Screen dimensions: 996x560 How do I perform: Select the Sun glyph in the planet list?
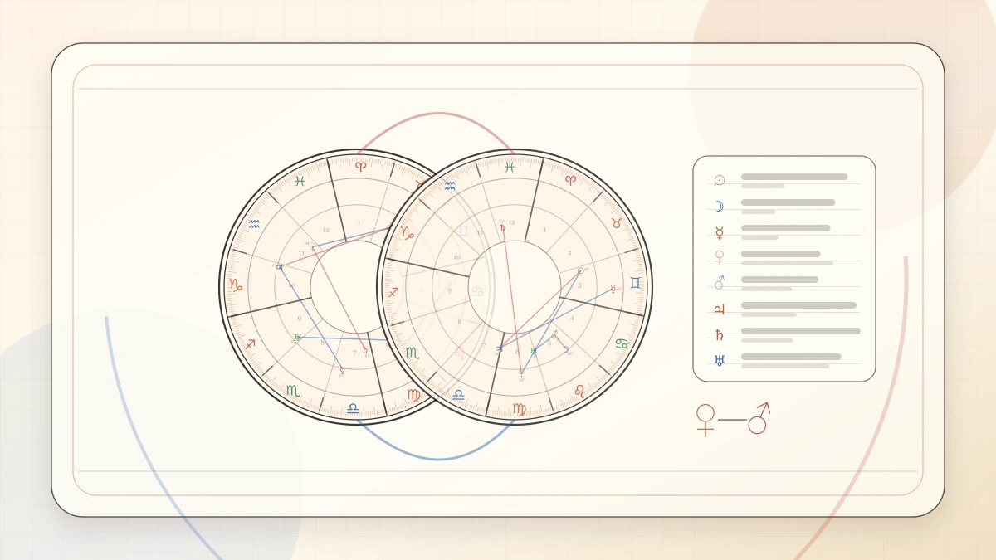(x=720, y=180)
